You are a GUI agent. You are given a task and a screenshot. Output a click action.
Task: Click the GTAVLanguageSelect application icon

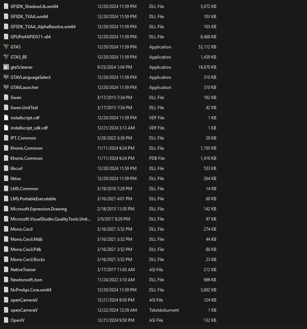6,77
